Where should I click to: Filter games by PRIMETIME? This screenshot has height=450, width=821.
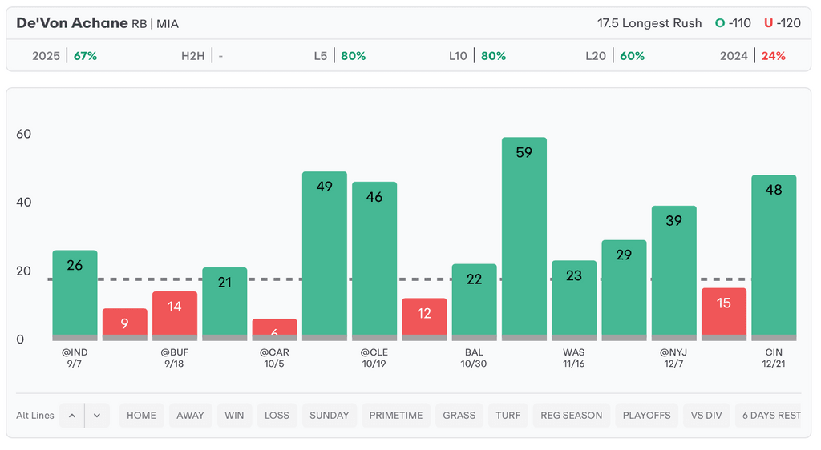click(x=396, y=416)
